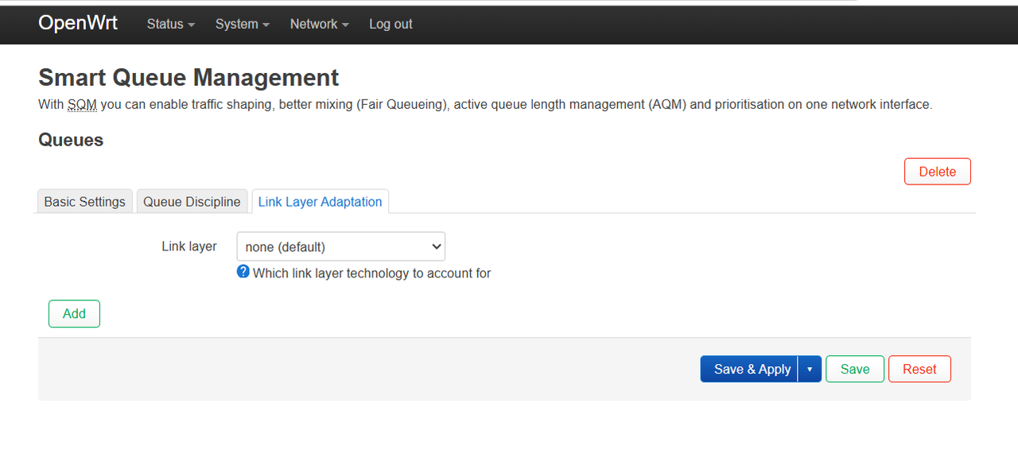Click the 'Link layer' field label
Viewport: 1018px width, 461px height.
click(x=189, y=246)
